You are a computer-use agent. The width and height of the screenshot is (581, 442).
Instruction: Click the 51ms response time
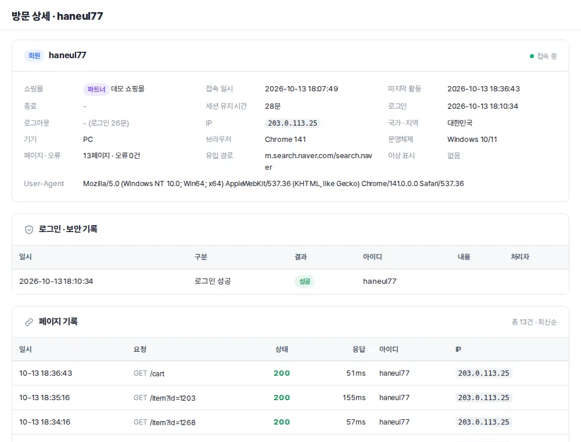point(356,373)
